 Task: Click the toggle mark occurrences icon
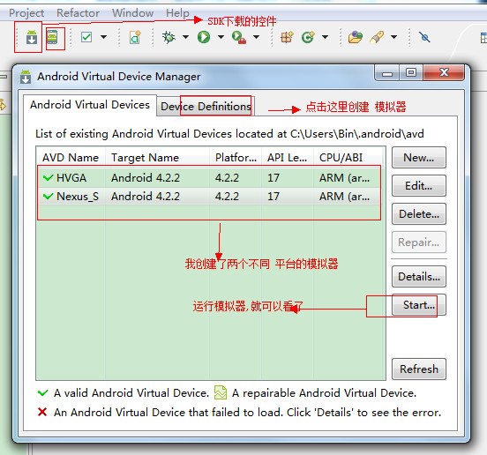(424, 37)
